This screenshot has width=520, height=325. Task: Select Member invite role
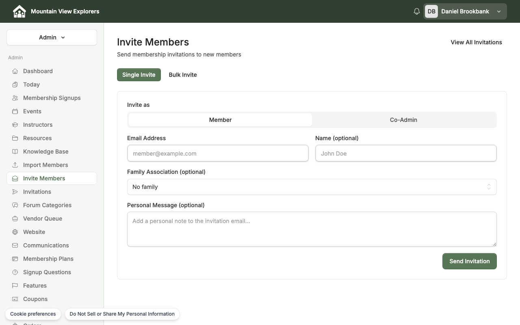[x=220, y=120]
